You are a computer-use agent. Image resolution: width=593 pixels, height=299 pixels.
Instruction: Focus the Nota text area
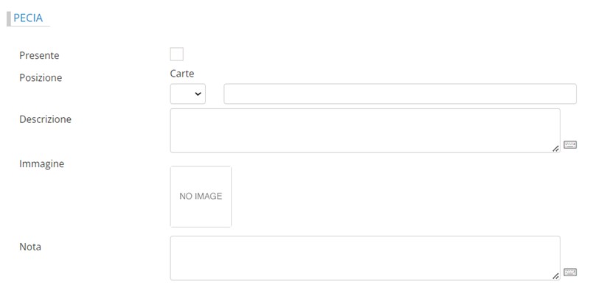(x=364, y=258)
